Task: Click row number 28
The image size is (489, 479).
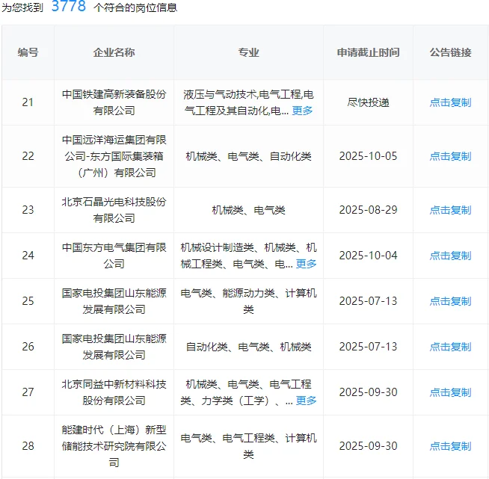Action: tap(28, 446)
